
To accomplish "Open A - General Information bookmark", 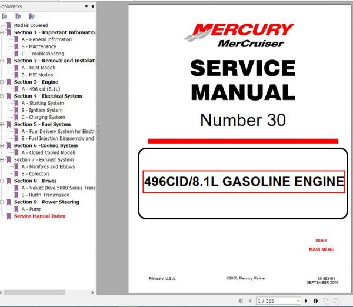I will (x=46, y=39).
